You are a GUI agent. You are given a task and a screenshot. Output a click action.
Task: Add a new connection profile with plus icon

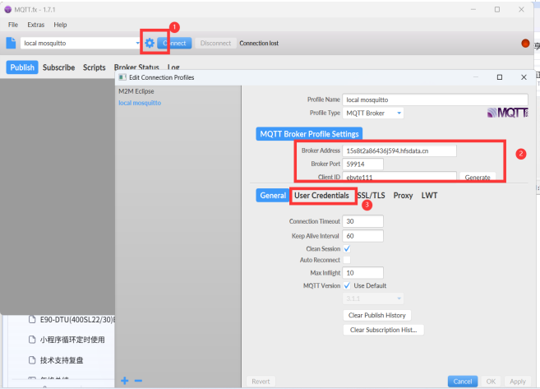point(125,380)
